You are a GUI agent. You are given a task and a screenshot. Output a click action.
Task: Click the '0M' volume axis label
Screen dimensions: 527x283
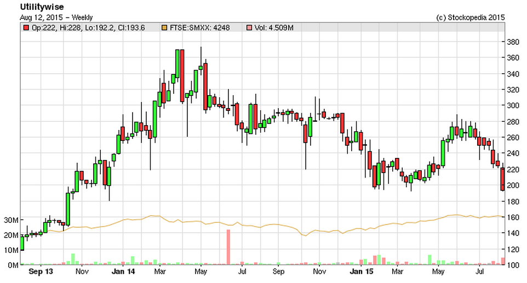pyautogui.click(x=13, y=265)
